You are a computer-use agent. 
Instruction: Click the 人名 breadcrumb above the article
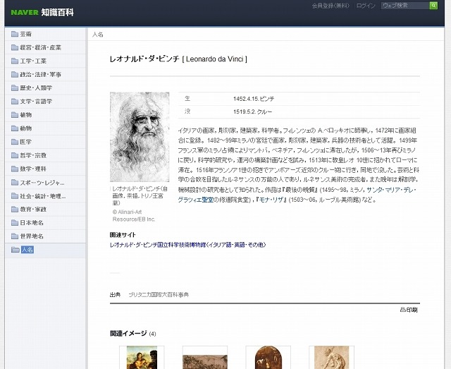pos(98,35)
